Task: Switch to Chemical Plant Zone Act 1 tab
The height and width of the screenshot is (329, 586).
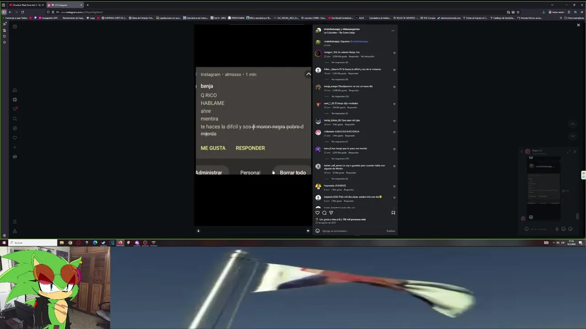Action: click(x=27, y=5)
